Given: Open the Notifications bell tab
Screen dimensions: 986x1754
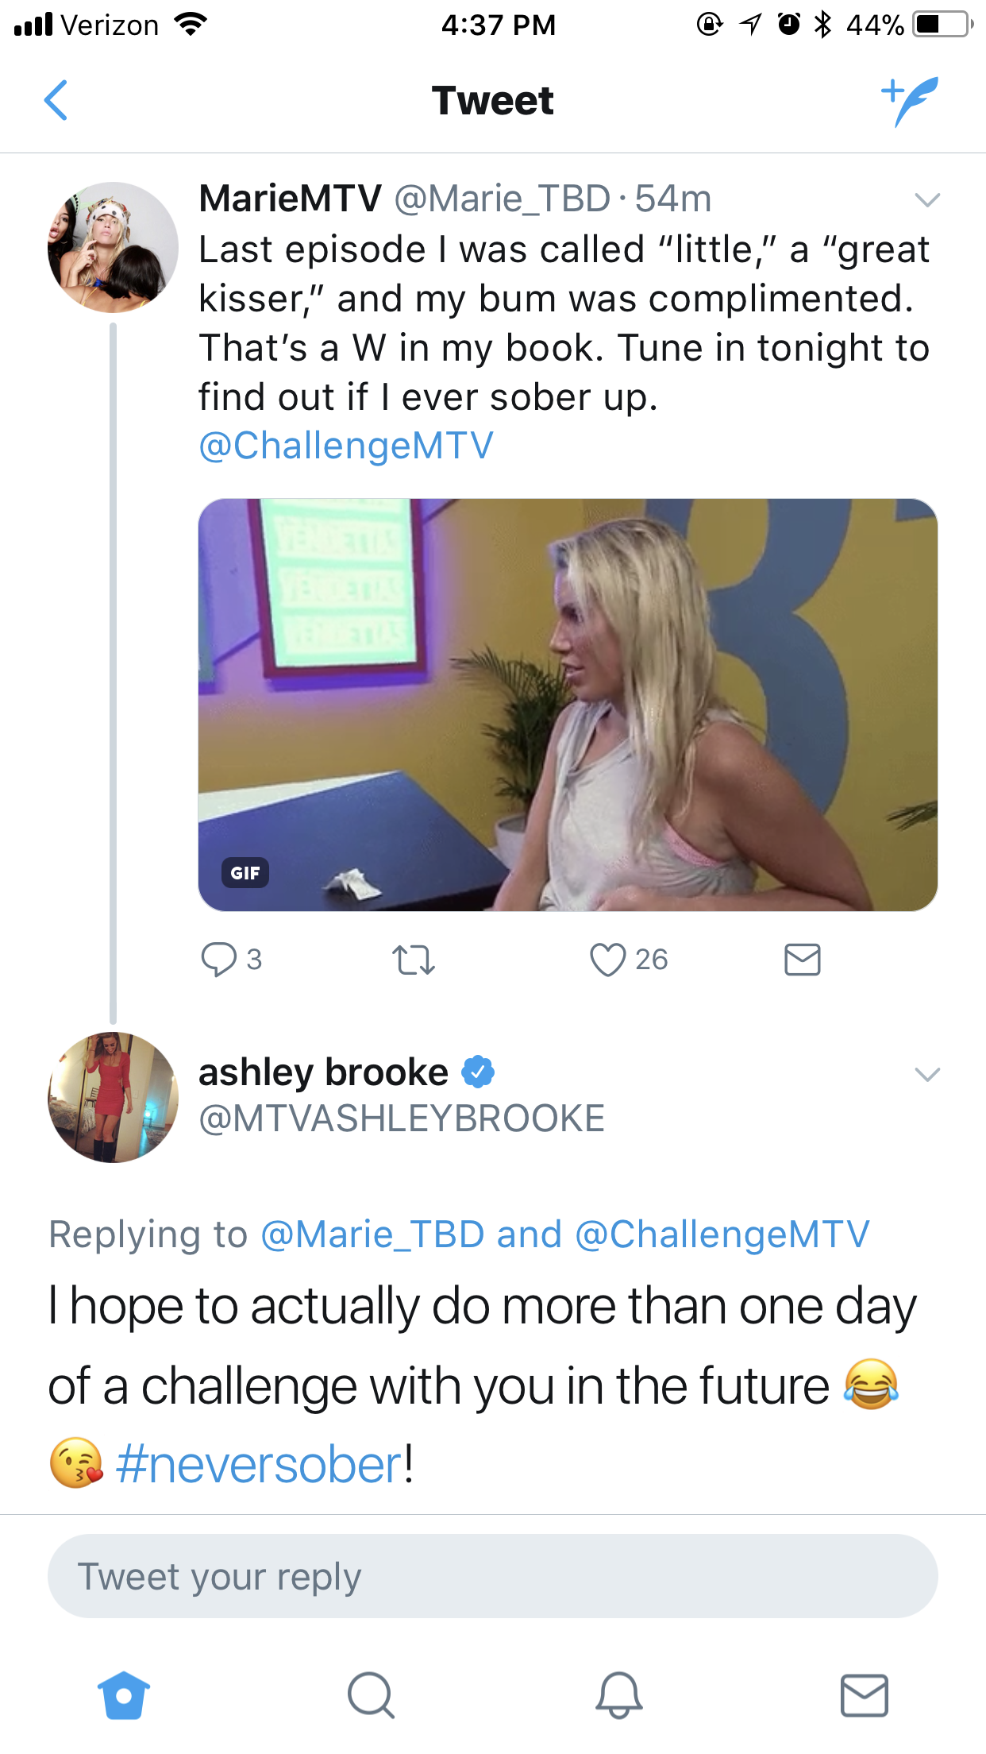Looking at the screenshot, I should click(x=618, y=1695).
